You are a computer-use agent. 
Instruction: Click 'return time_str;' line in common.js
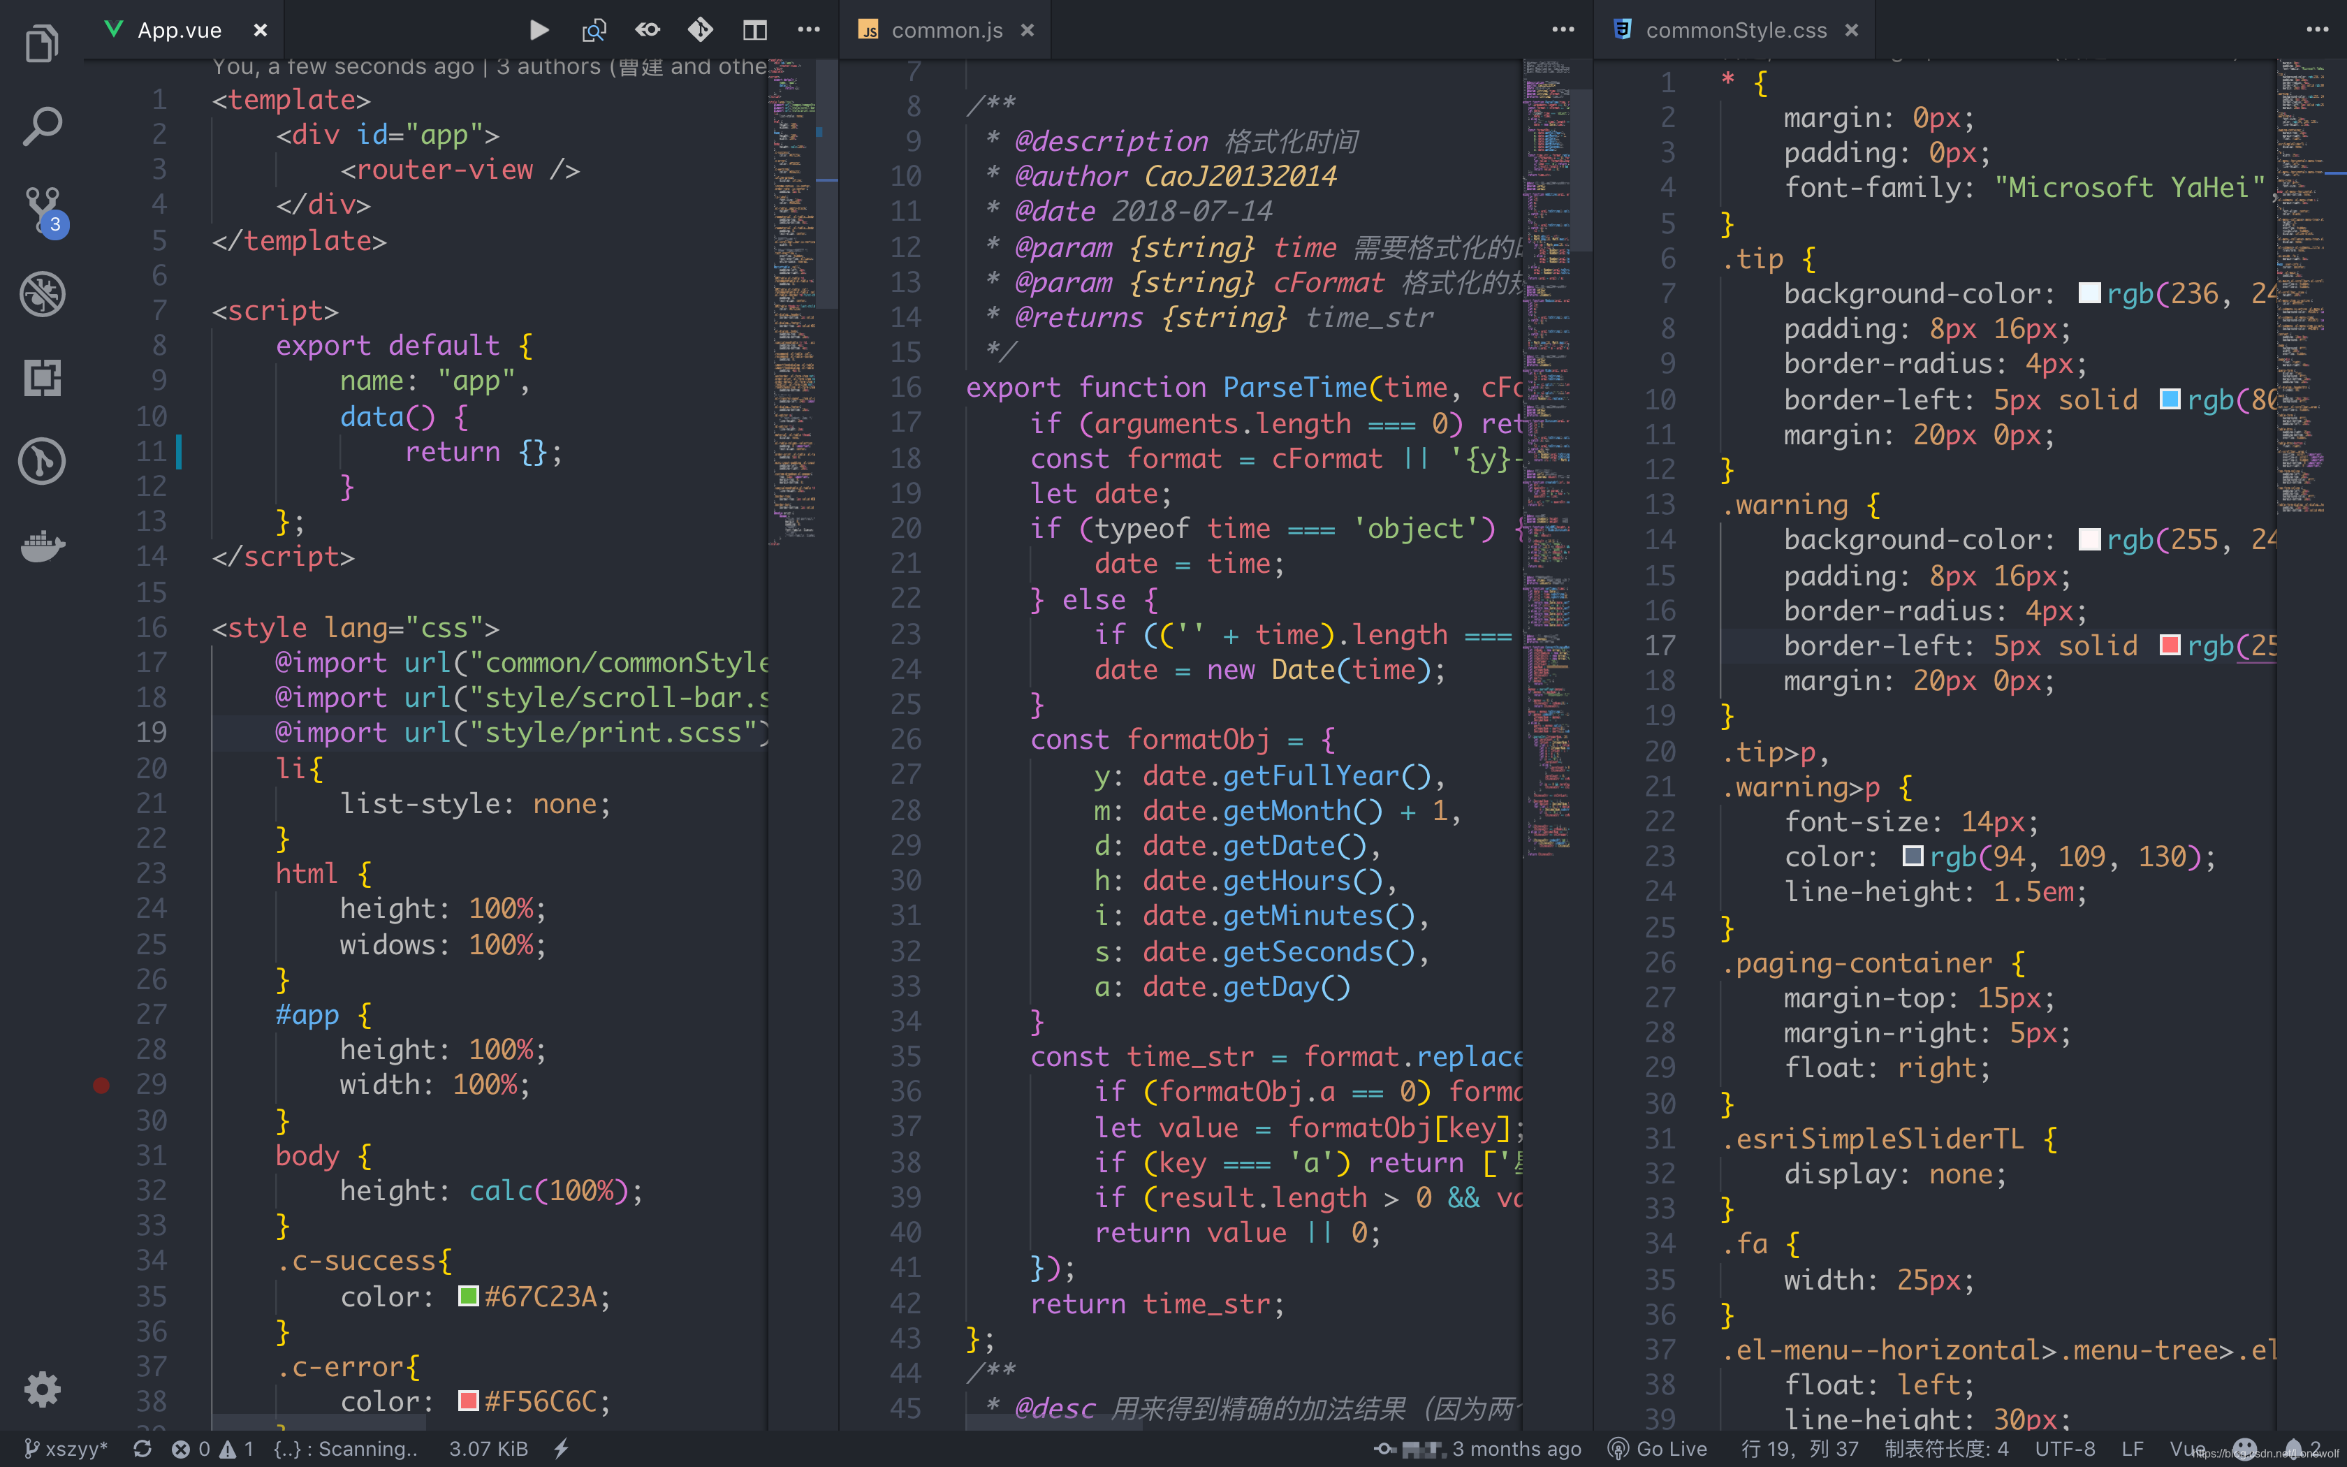1157,1303
